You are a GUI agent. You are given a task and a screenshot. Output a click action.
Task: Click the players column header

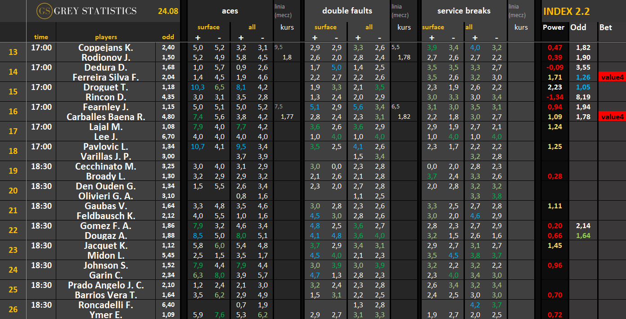[106, 37]
